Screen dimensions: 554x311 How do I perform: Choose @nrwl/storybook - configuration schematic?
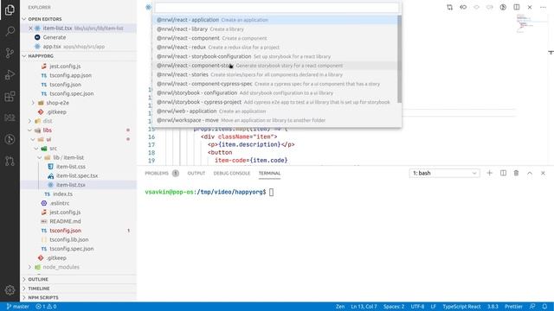pos(275,92)
